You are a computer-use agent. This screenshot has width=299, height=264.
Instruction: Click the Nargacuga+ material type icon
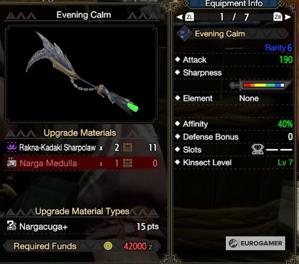tap(12, 225)
